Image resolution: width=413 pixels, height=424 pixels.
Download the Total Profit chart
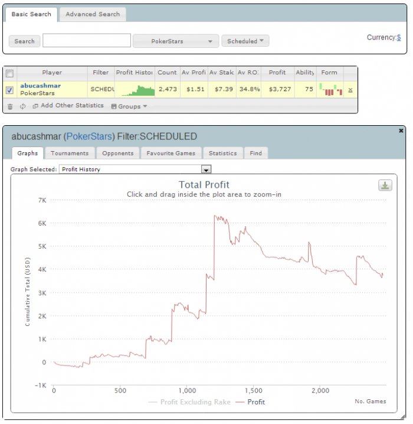click(x=385, y=185)
